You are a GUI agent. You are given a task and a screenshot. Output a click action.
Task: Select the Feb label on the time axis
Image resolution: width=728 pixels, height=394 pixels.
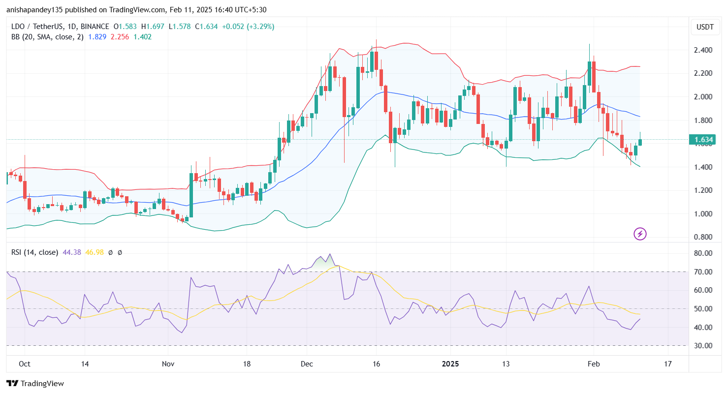point(593,364)
